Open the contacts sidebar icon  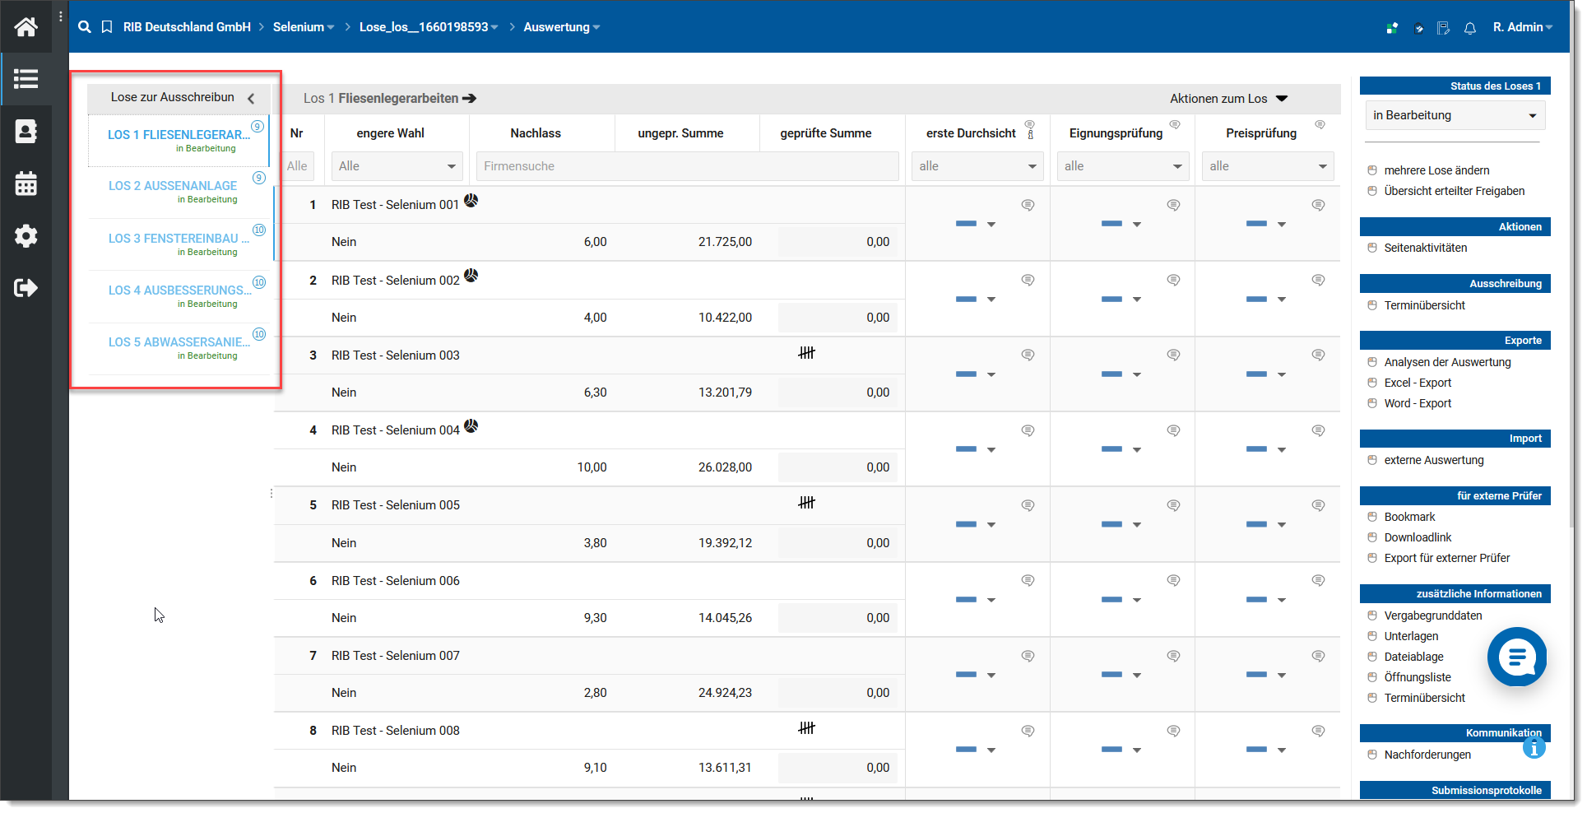(26, 132)
